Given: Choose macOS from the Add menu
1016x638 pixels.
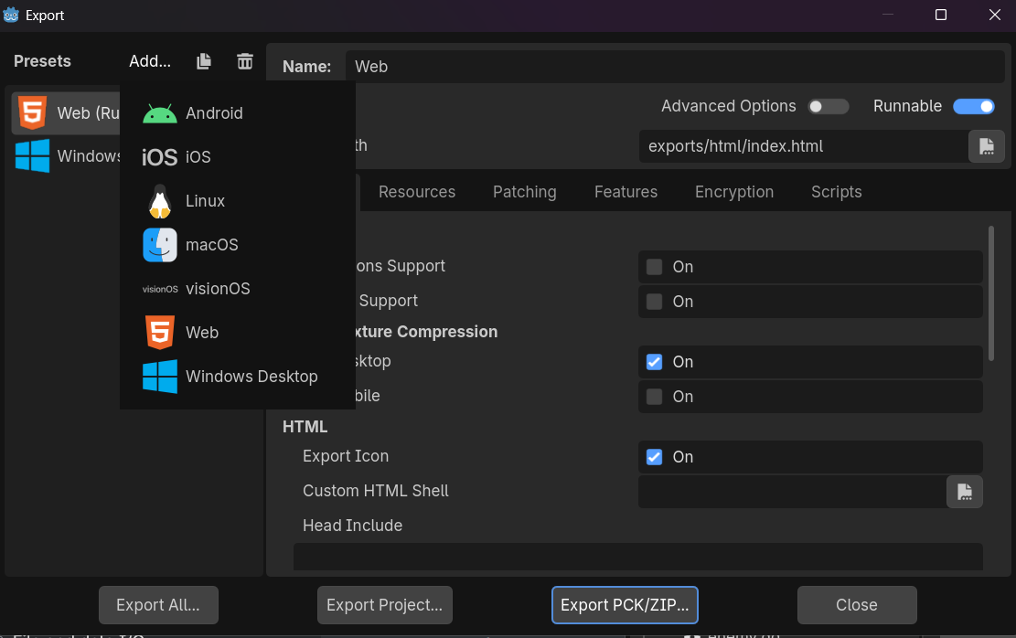Looking at the screenshot, I should coord(237,245).
